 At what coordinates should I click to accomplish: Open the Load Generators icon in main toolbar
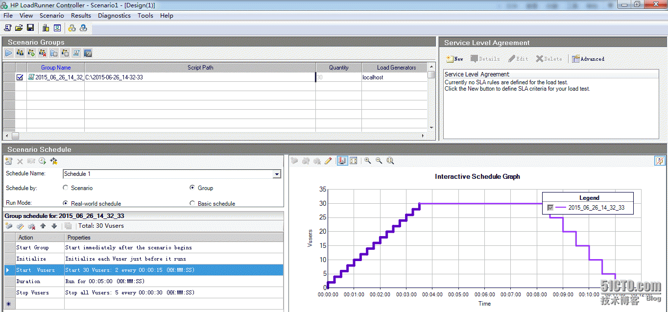(46, 28)
